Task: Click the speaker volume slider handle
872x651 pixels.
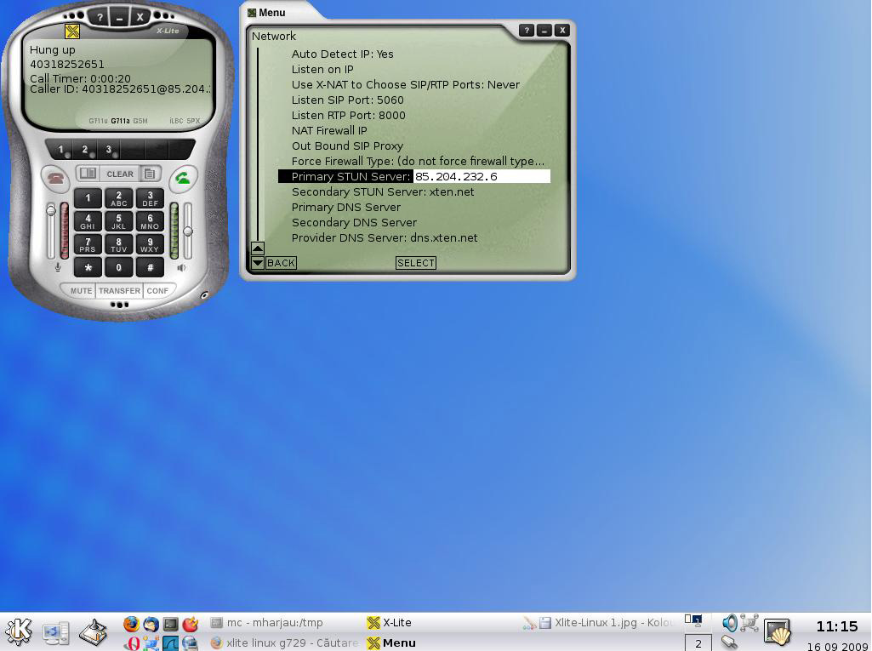Action: [x=188, y=231]
